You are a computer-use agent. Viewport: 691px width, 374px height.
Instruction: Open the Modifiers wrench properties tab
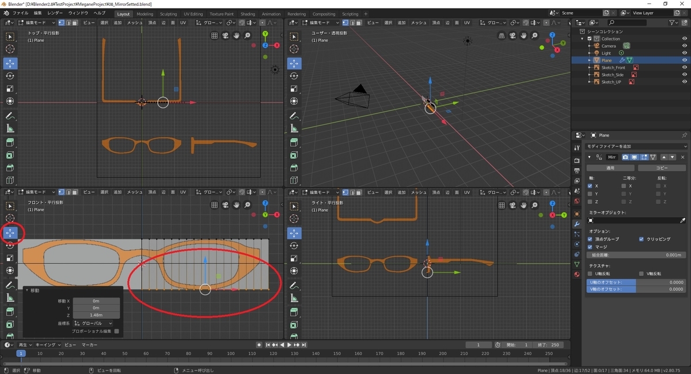tap(576, 223)
